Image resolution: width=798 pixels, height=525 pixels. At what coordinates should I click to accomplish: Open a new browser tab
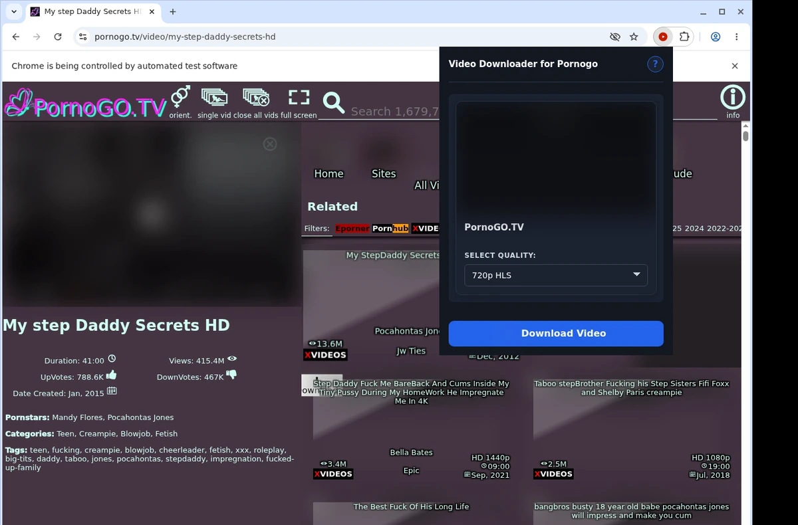click(173, 11)
